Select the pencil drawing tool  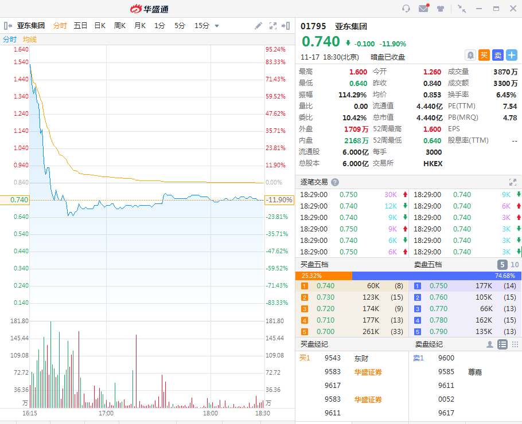[258, 26]
